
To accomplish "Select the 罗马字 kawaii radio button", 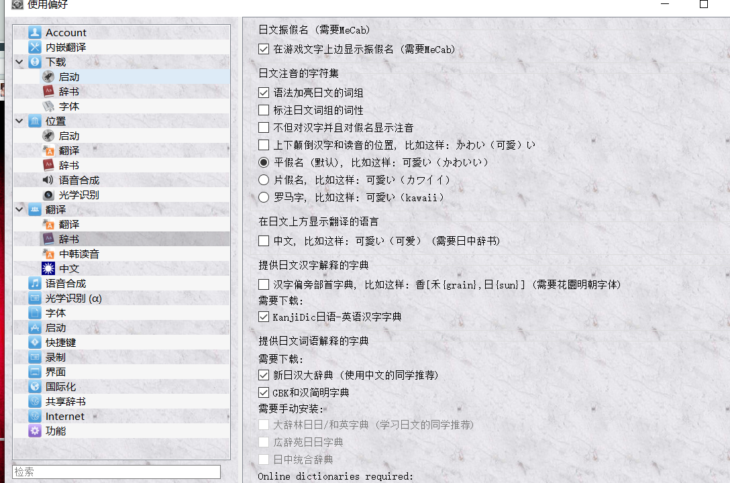I will pyautogui.click(x=264, y=197).
